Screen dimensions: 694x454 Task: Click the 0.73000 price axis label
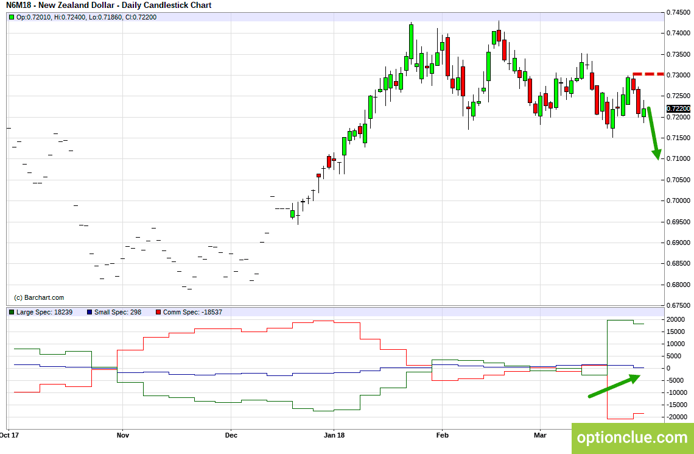click(679, 76)
